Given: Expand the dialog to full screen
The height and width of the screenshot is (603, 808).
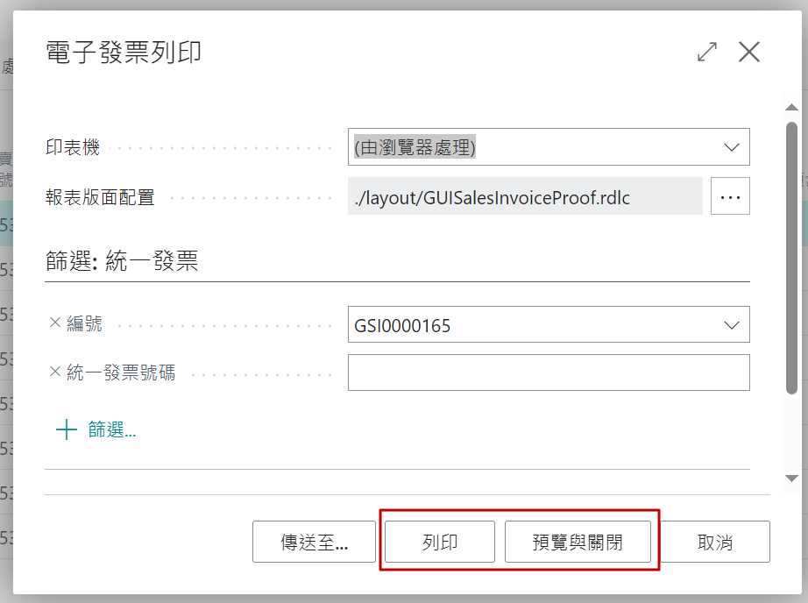Looking at the screenshot, I should click(707, 52).
